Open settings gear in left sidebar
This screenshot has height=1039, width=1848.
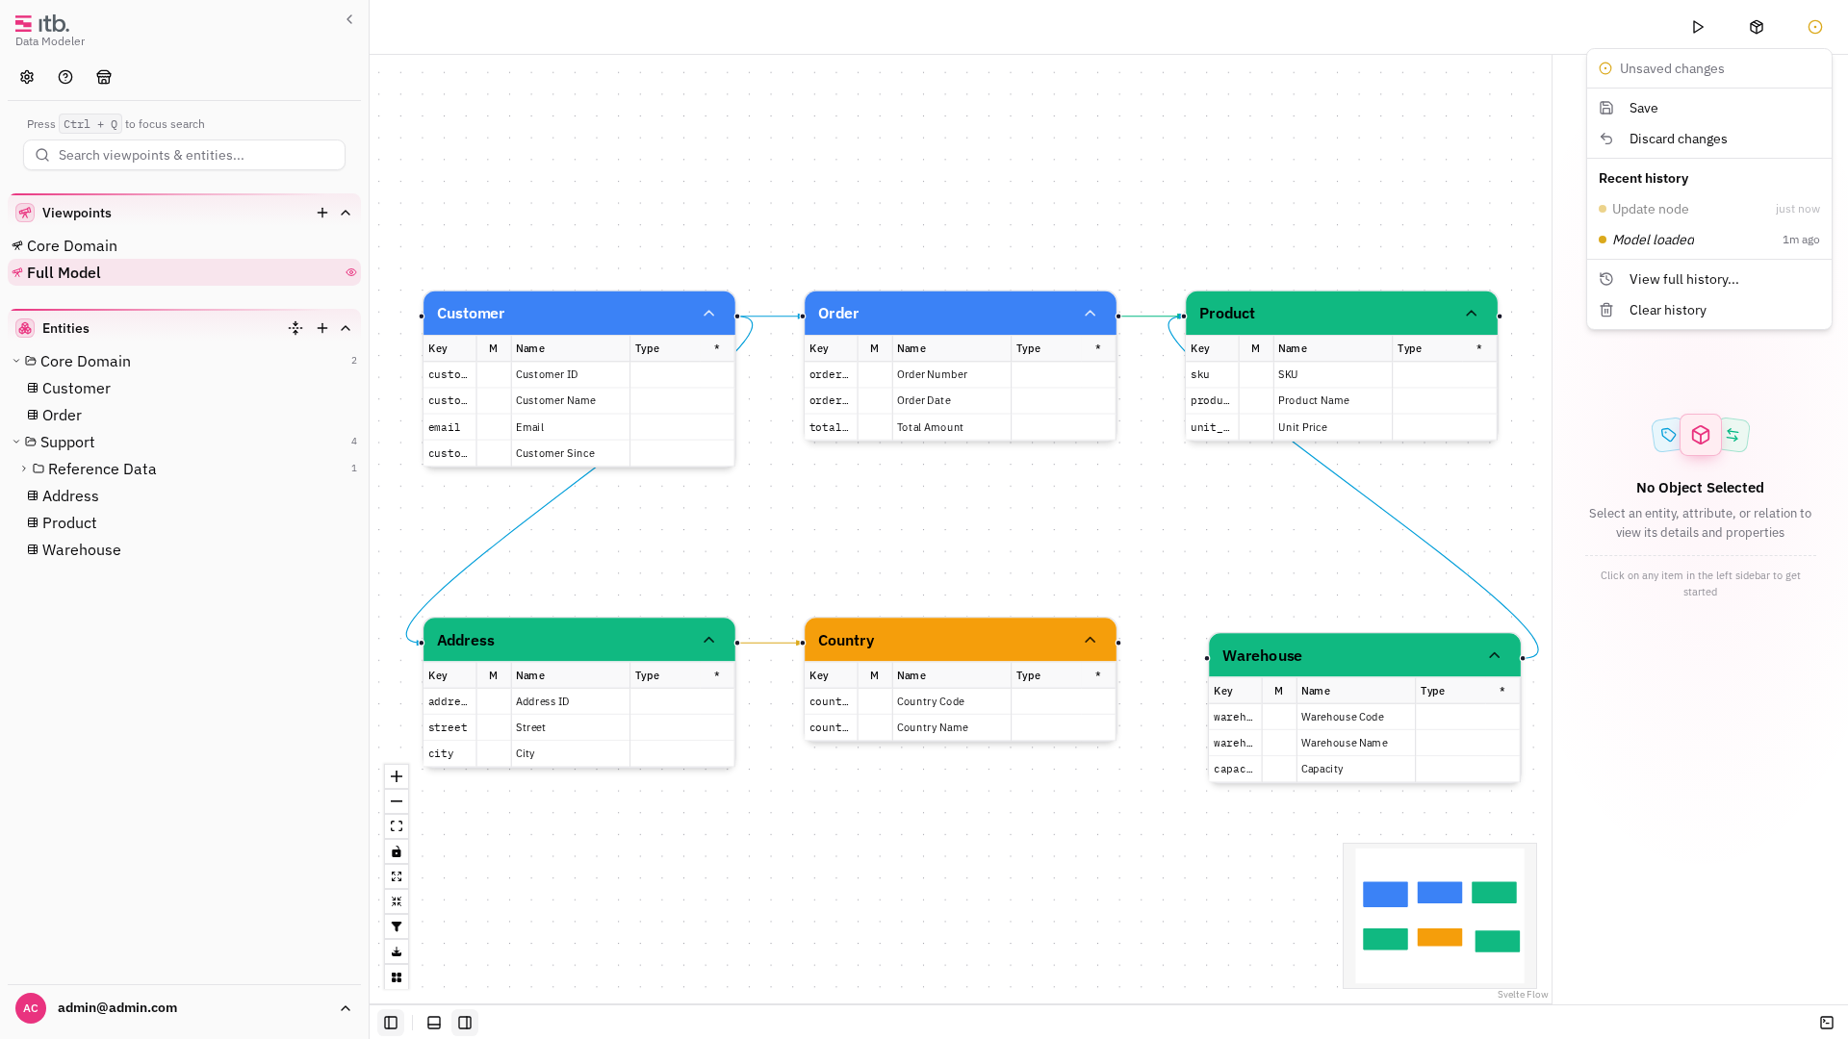[27, 77]
